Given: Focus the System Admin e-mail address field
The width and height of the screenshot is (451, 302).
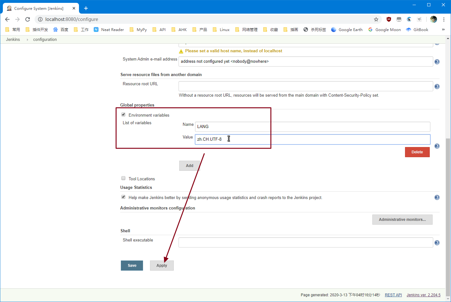Looking at the screenshot, I should point(306,61).
